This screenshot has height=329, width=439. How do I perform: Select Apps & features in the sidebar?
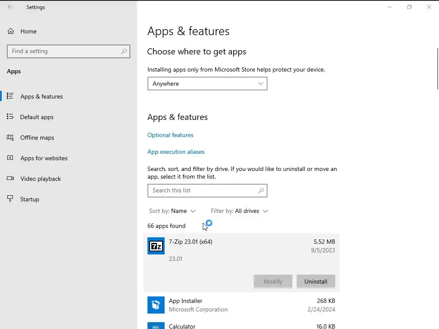[42, 96]
